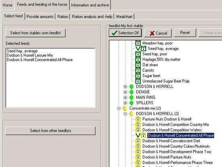Click the lock icon beside Meadow hay, poor
Screen dimensions: 222x167
[138, 43]
